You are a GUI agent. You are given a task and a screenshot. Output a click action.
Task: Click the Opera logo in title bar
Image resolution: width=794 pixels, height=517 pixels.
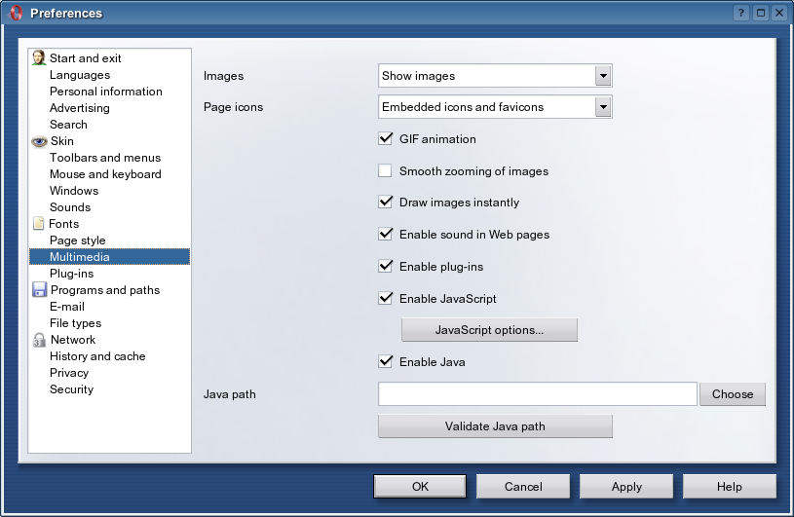pos(16,13)
